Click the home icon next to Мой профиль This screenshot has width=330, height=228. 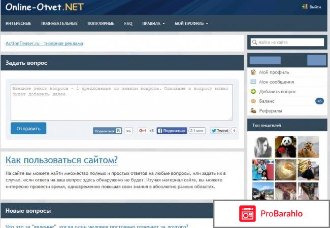click(253, 72)
